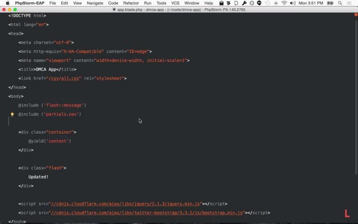
Task: Click the flashlight-shaped icon in the menu bar
Action: 244,3
